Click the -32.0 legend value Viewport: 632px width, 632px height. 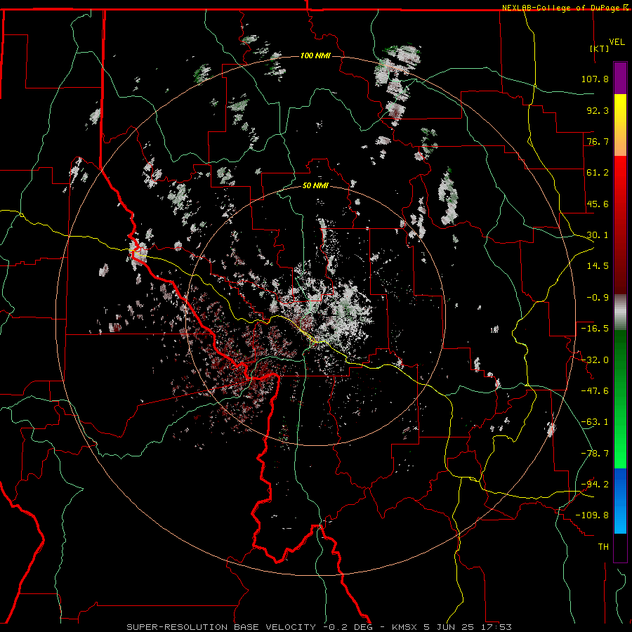[x=595, y=360]
